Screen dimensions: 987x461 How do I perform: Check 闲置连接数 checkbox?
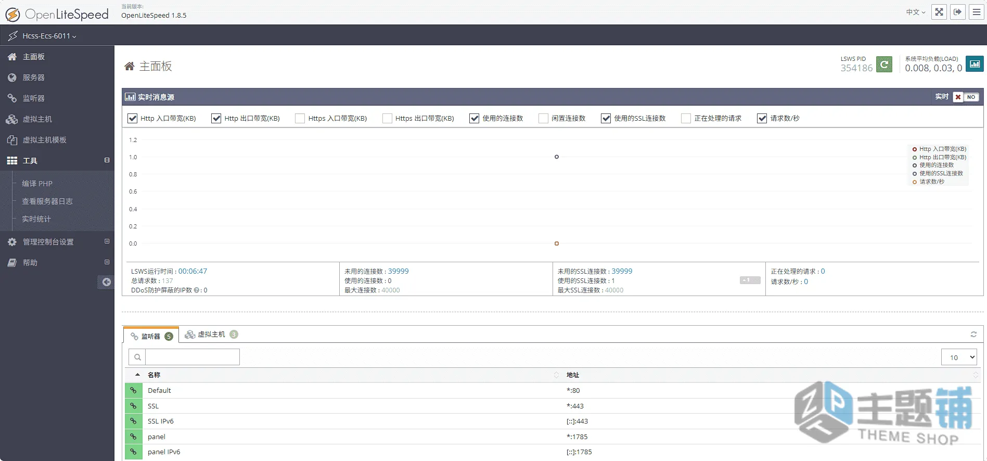point(543,118)
